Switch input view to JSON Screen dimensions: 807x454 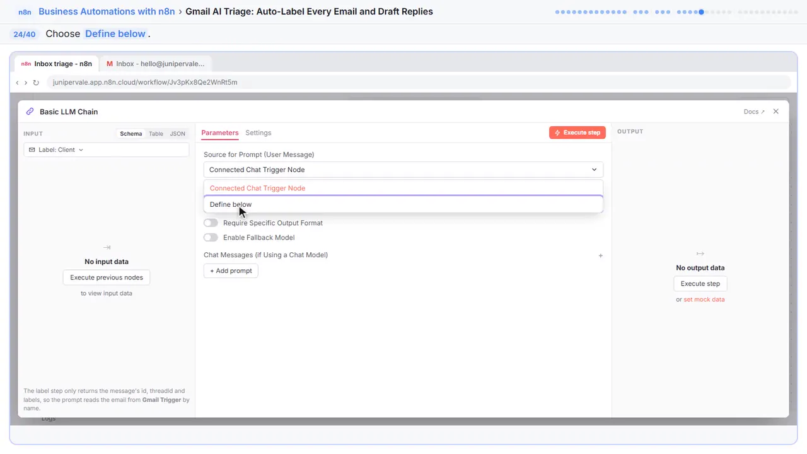click(x=178, y=134)
